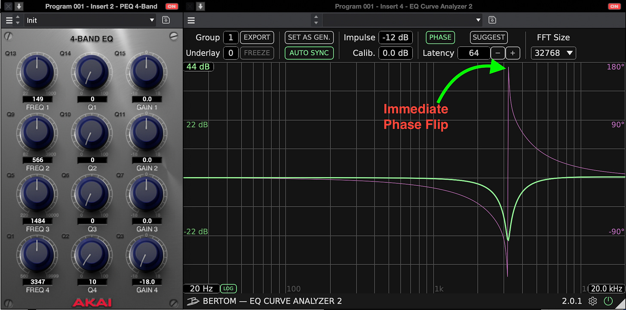Image resolution: width=626 pixels, height=310 pixels.
Task: Step PEQ preset using up/down arrows
Action: (18, 20)
